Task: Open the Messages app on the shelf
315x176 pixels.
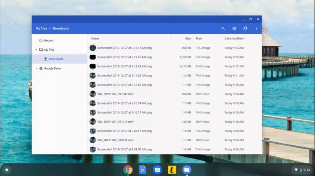Action: (x=157, y=170)
